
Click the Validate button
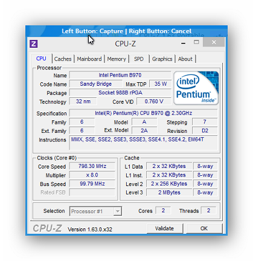tap(164, 228)
